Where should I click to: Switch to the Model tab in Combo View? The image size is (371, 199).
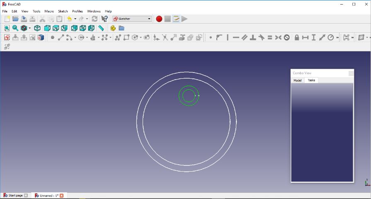coord(297,80)
